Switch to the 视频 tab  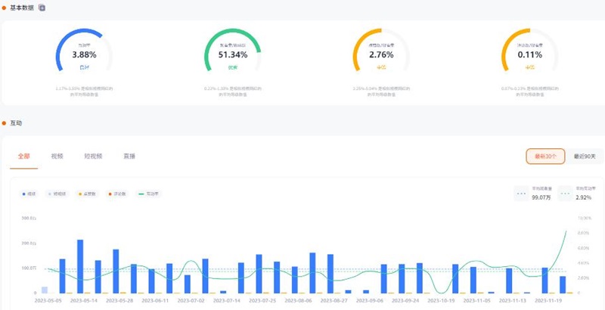(57, 157)
